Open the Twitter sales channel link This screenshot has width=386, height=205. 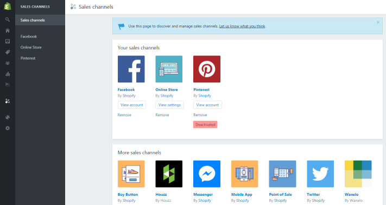pos(313,195)
